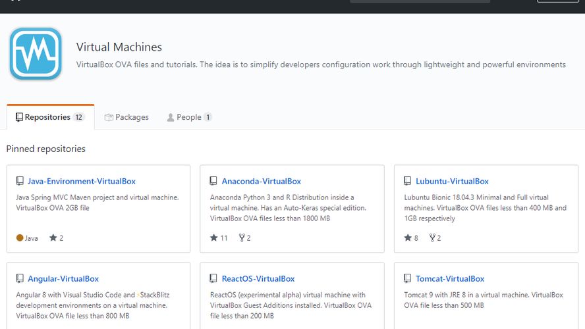Click the star icon on Lubuntu-VirtualBox card
Screen dimensions: 585x329
(x=408, y=238)
